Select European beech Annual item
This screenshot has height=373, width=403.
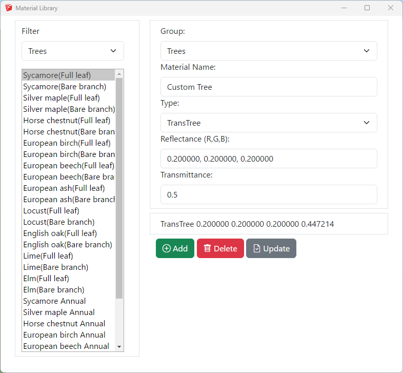[x=66, y=346]
